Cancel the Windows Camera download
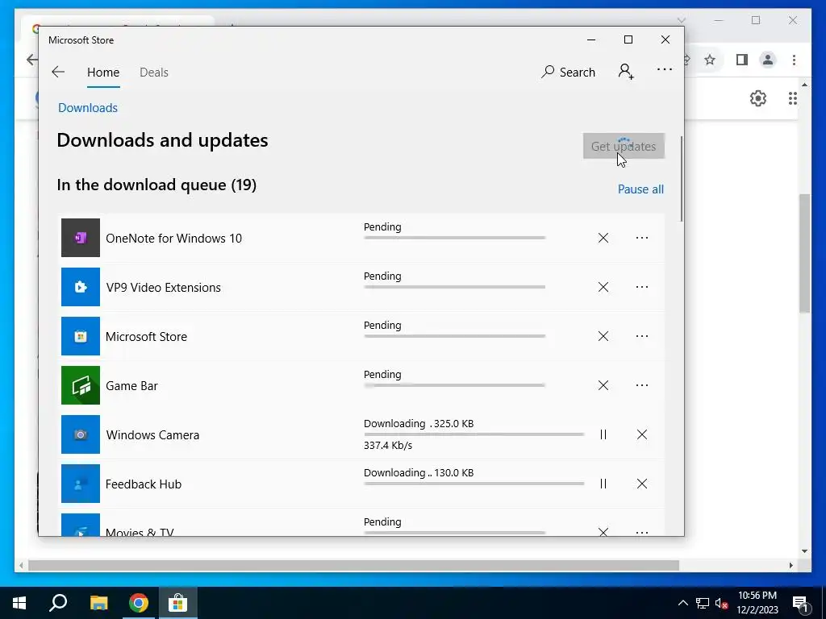This screenshot has height=619, width=826. coord(641,434)
